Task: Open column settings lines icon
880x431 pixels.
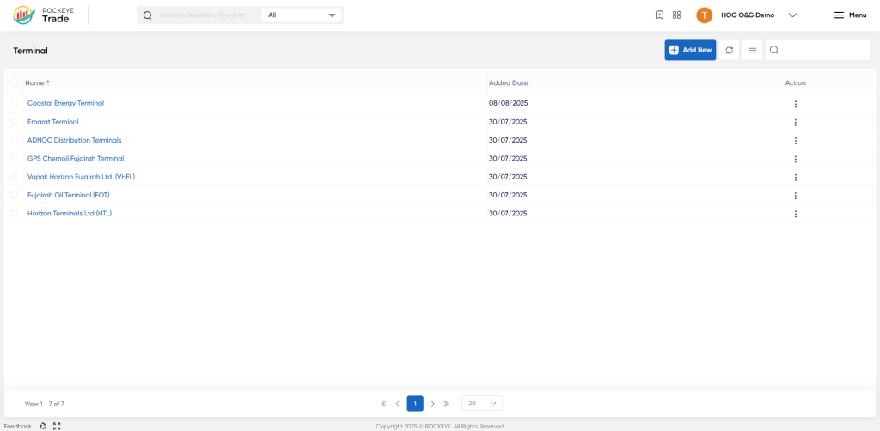Action: coord(753,50)
